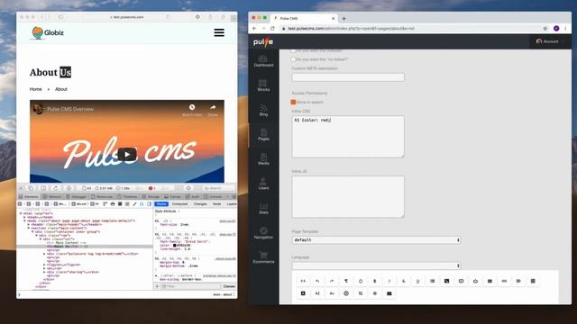Open the Language dropdown

click(376, 265)
